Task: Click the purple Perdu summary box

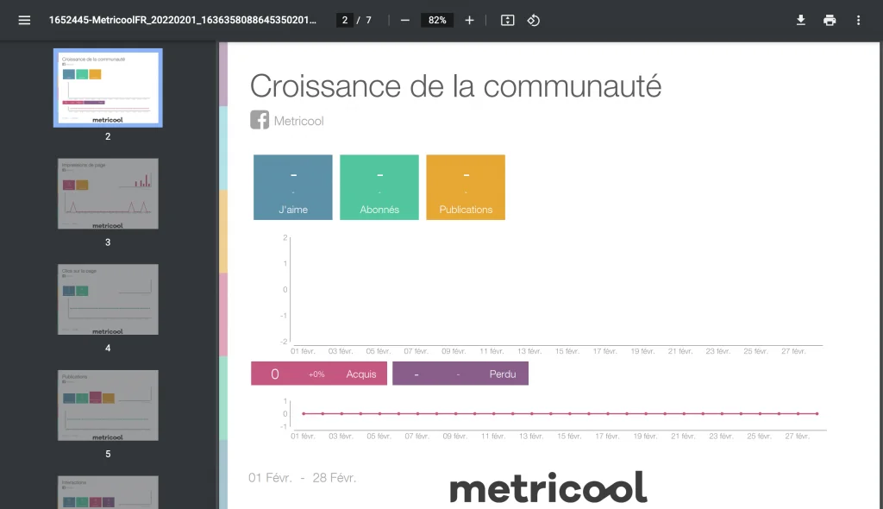Action: click(x=460, y=374)
